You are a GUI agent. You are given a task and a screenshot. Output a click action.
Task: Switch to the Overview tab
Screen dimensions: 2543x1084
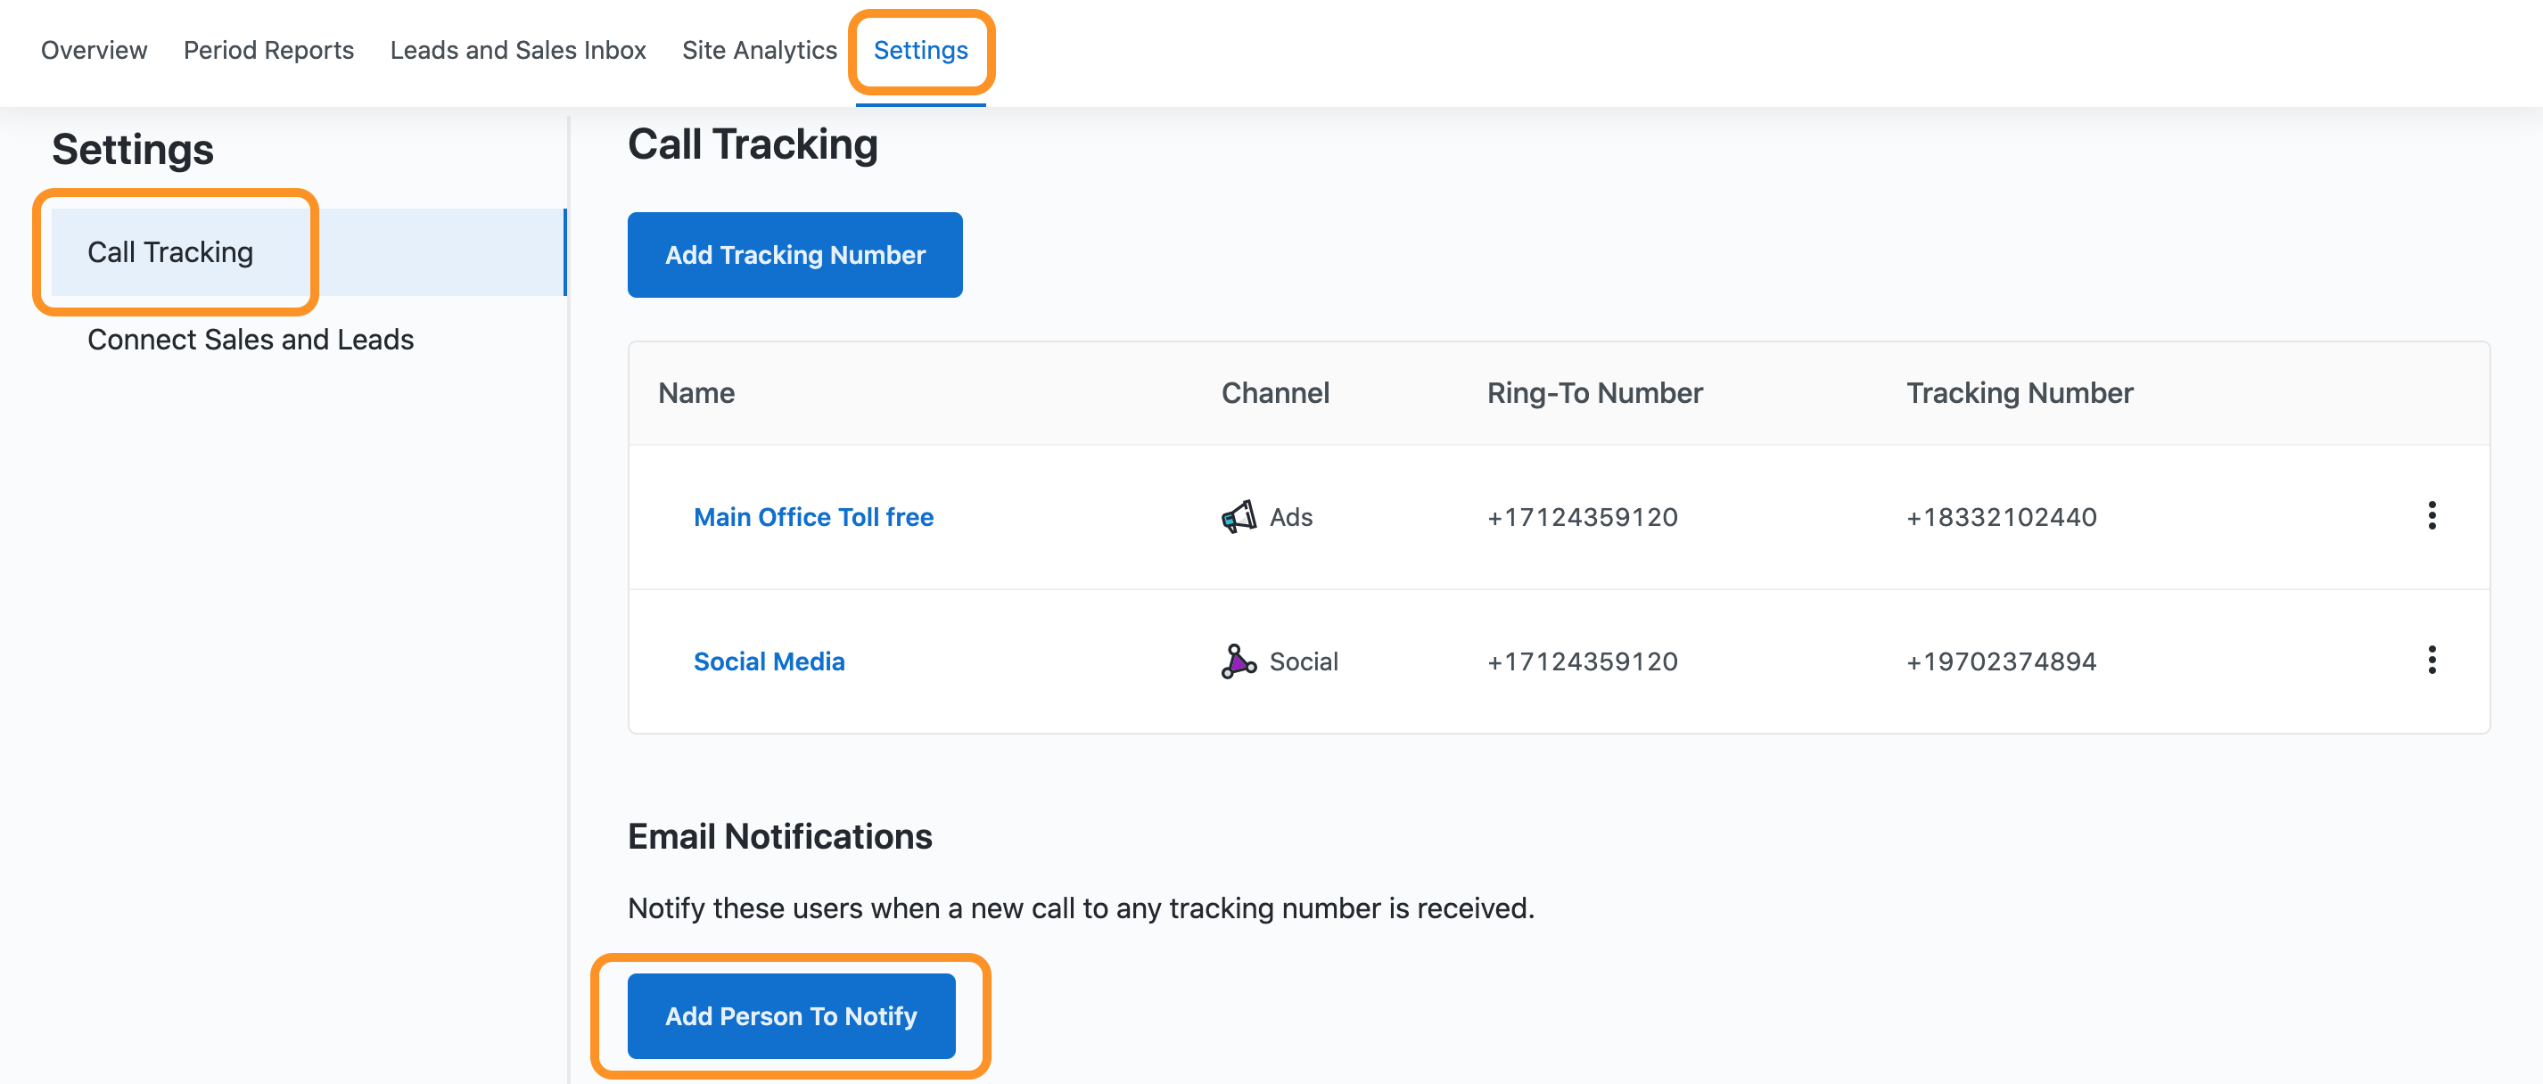(x=94, y=50)
